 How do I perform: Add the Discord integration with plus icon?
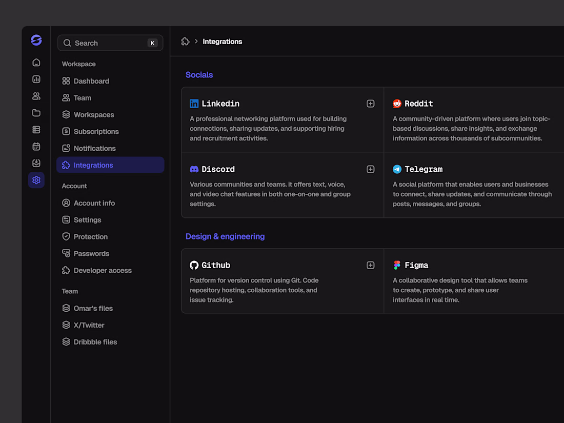(371, 169)
